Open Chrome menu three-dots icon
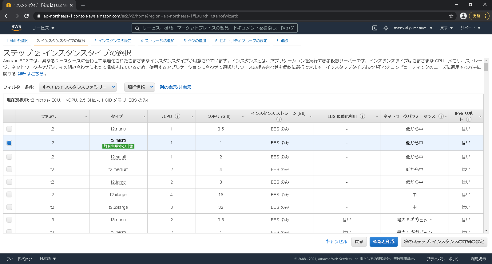Screen dimensions: 492x264 tap(485, 16)
